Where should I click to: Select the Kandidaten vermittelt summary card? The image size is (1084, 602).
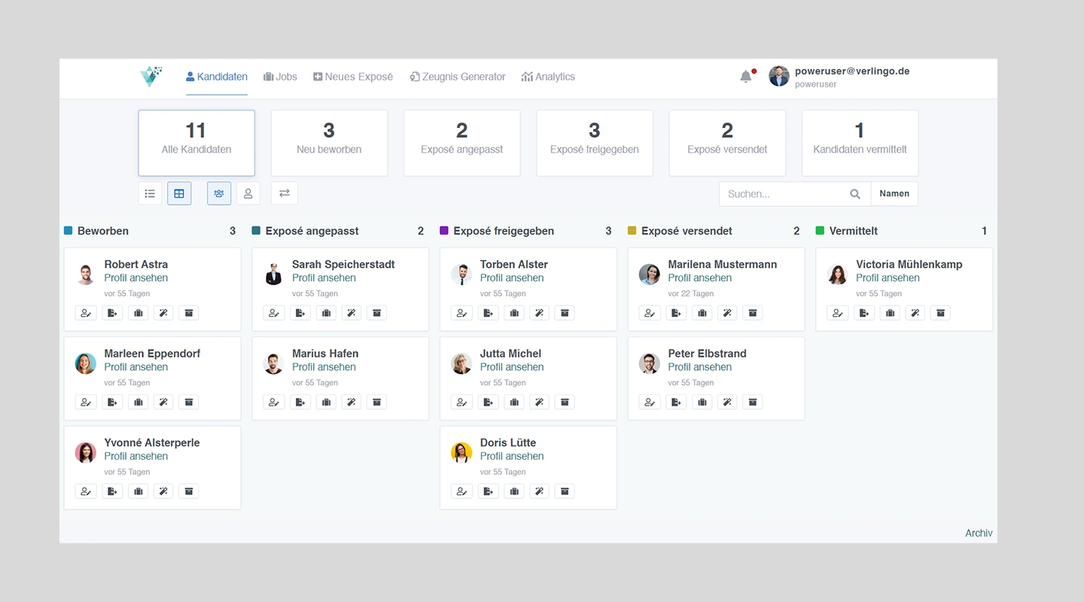(x=860, y=143)
